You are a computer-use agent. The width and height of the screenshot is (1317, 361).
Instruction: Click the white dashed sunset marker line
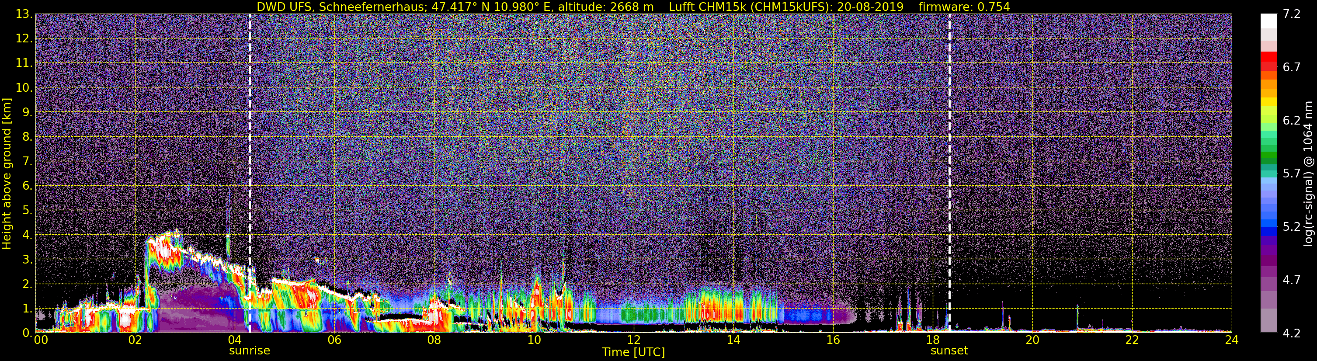[949, 173]
